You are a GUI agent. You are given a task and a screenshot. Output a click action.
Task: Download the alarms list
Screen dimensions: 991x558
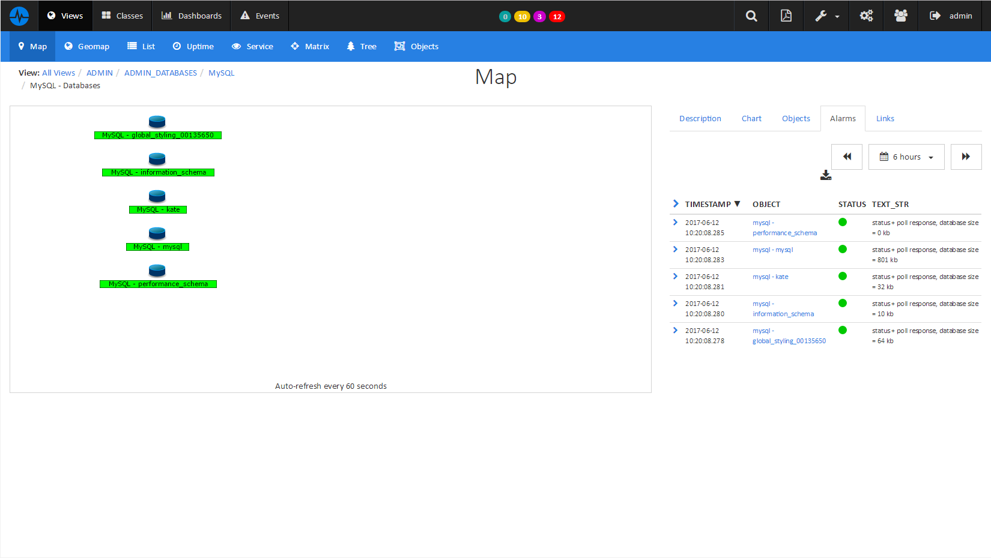825,175
